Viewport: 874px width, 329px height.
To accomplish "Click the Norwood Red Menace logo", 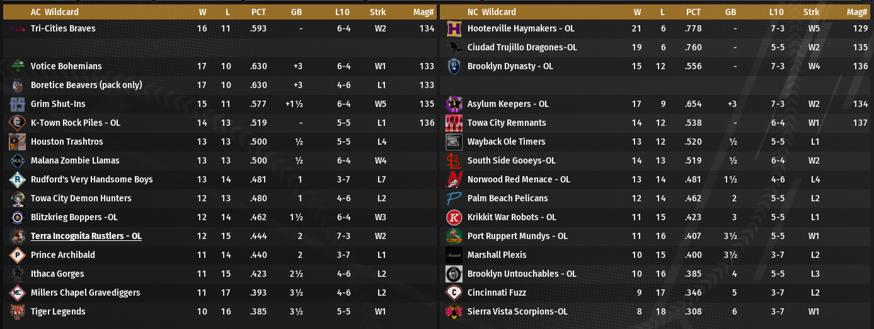I will coord(454,180).
